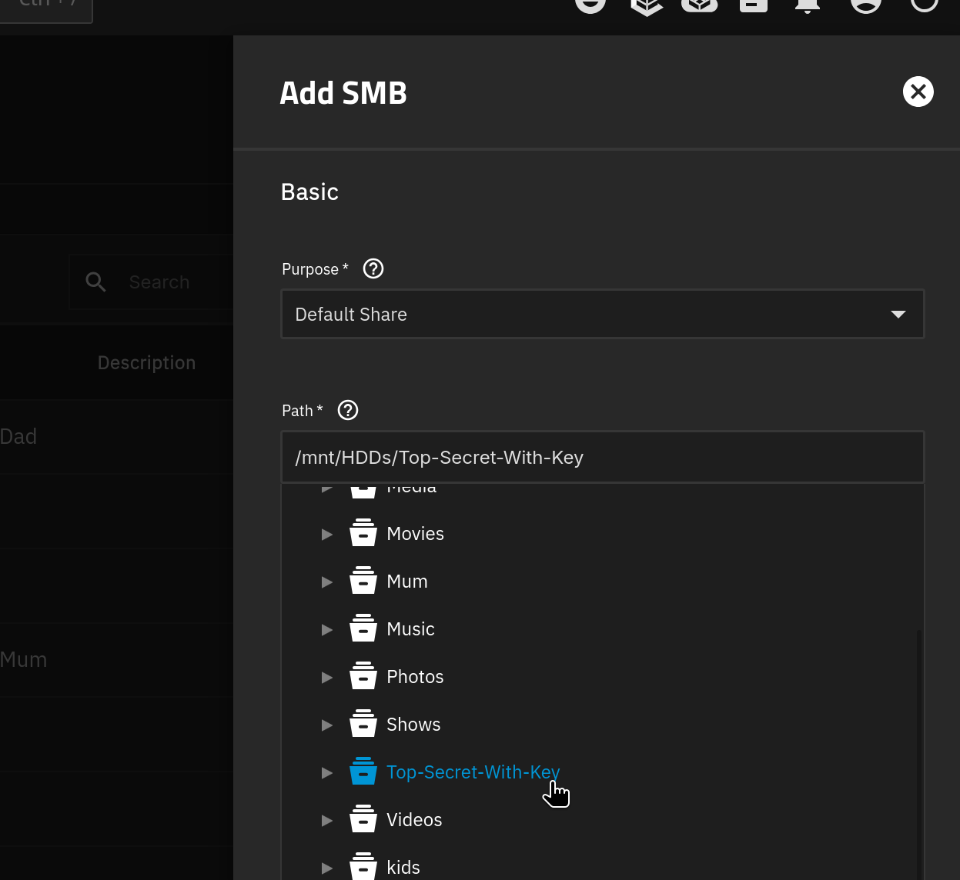Select the Photos folder label
The image size is (960, 880).
[x=415, y=677]
